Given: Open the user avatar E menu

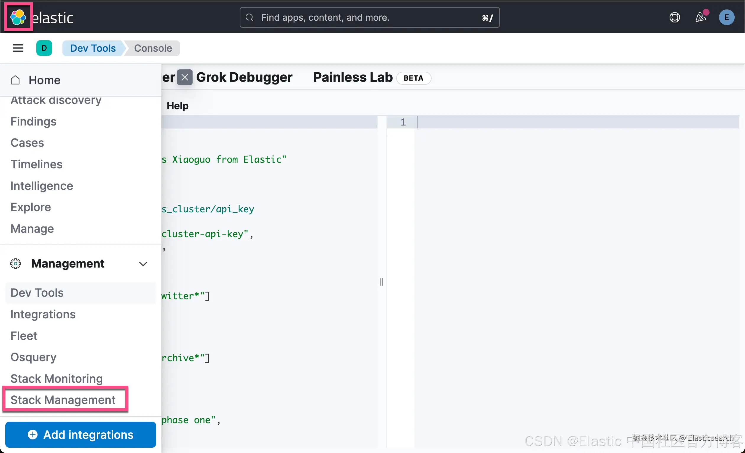Looking at the screenshot, I should (x=726, y=17).
